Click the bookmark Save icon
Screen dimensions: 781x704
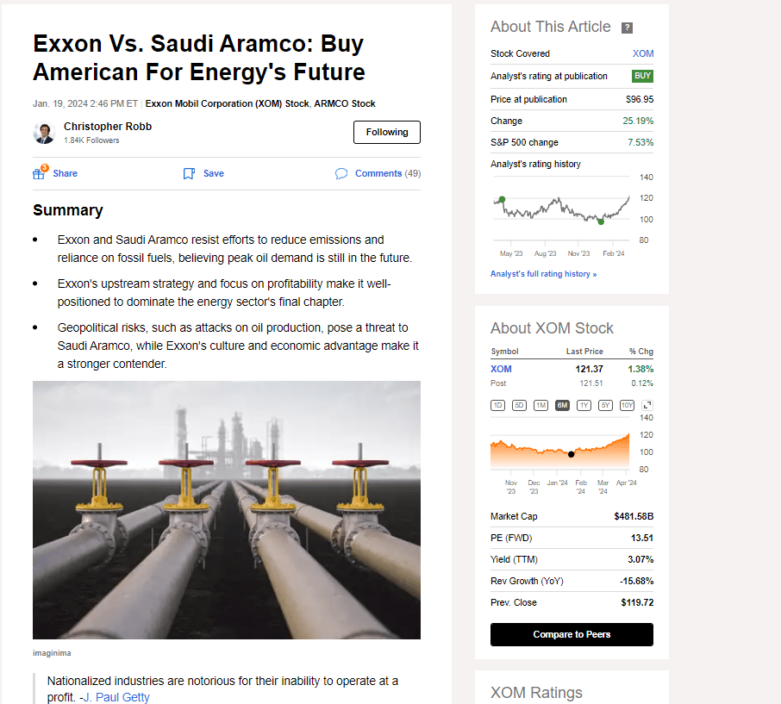tap(189, 173)
